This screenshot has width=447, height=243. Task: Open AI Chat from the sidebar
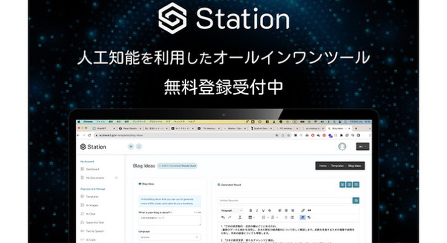click(x=91, y=214)
